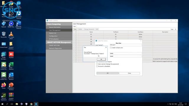Viewport: 189px width, 106px height.
Task: Select the User tab
Action: pyautogui.click(x=74, y=26)
